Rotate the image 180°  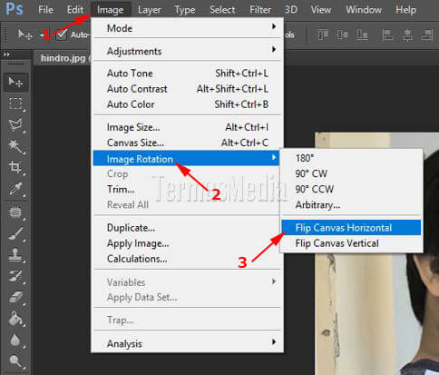click(351, 158)
